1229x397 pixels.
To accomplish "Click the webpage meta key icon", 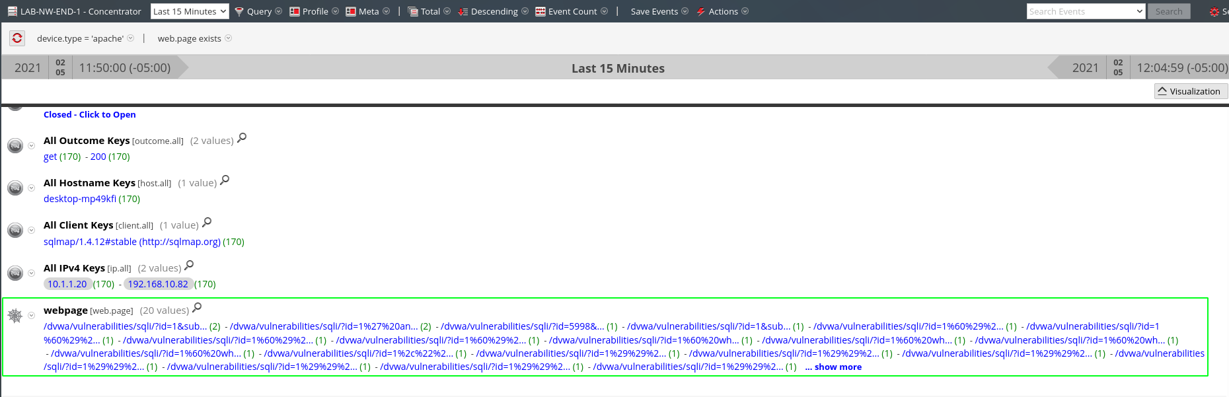I will pos(15,316).
